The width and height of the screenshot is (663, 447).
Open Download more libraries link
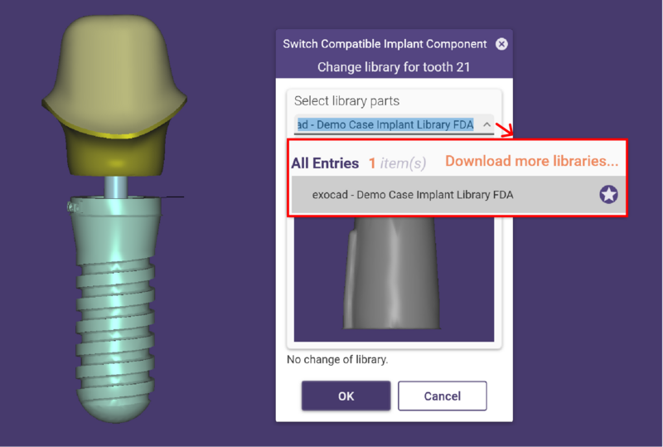click(531, 161)
